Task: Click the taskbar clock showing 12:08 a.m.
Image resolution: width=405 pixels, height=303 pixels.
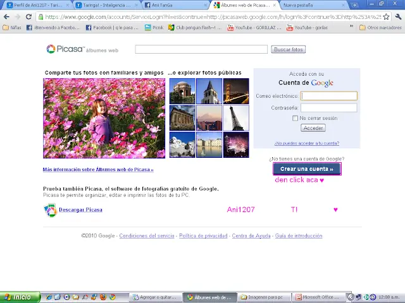Action: tap(390, 297)
